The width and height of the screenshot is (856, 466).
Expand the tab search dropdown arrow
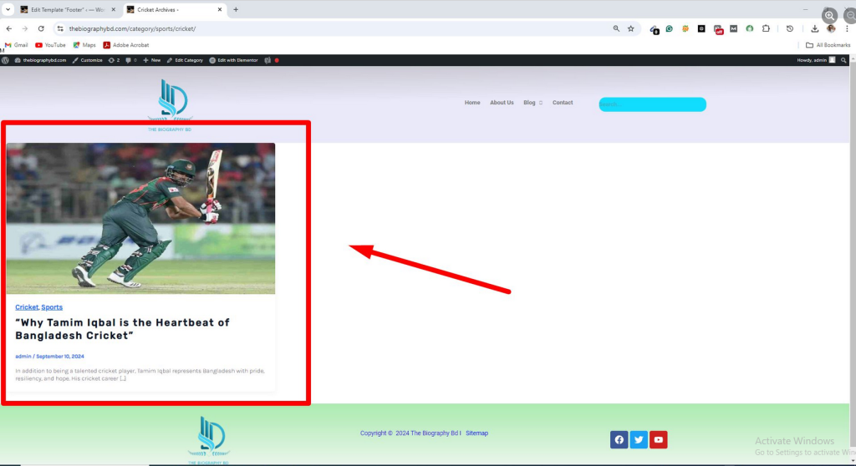tap(8, 9)
